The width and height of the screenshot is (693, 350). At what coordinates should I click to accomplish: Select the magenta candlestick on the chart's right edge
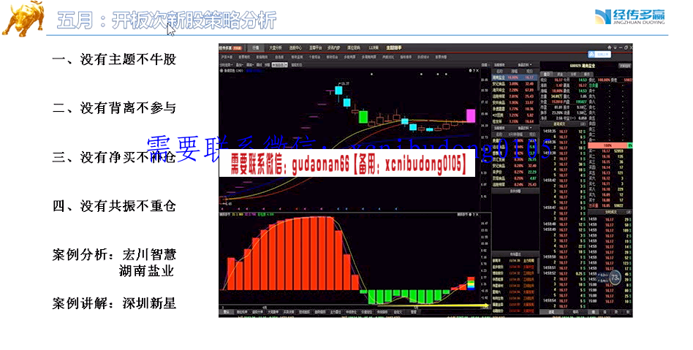pos(471,115)
